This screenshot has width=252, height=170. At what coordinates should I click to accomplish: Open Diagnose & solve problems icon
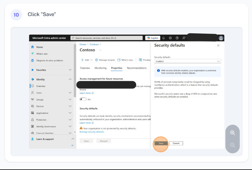point(32,60)
